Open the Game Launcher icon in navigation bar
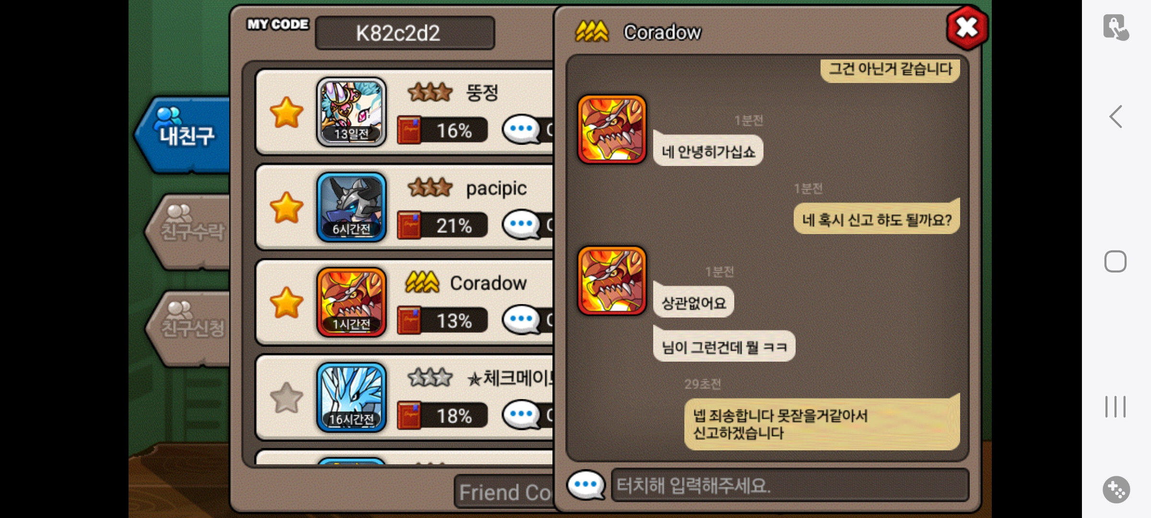The height and width of the screenshot is (518, 1151). click(x=1116, y=490)
